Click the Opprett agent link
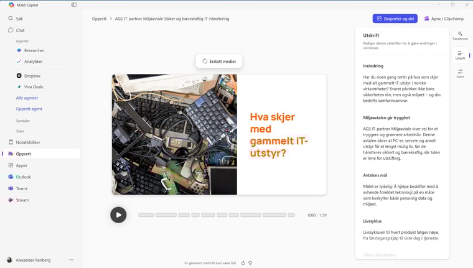This screenshot has width=473, height=268. [x=29, y=109]
